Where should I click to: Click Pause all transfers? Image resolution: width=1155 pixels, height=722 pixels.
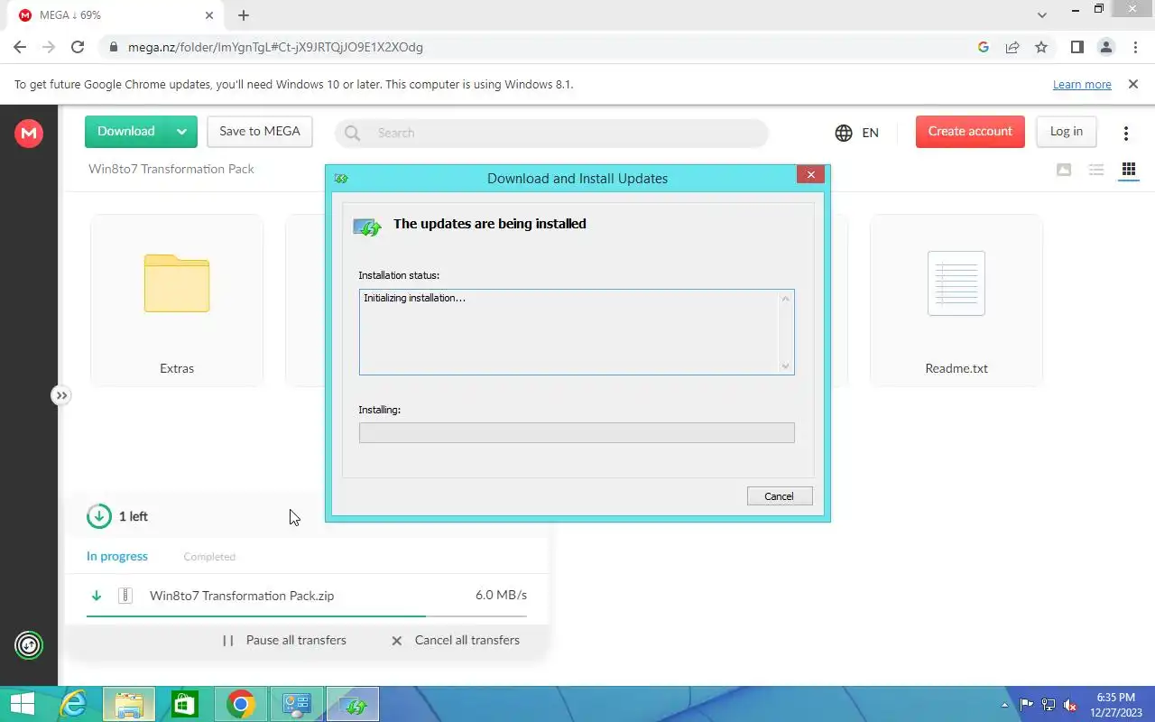tap(285, 640)
